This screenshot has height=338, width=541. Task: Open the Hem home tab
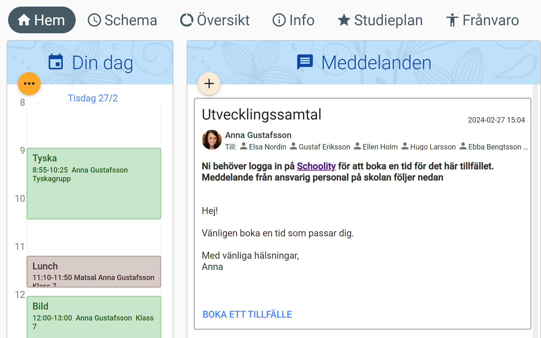tap(42, 20)
